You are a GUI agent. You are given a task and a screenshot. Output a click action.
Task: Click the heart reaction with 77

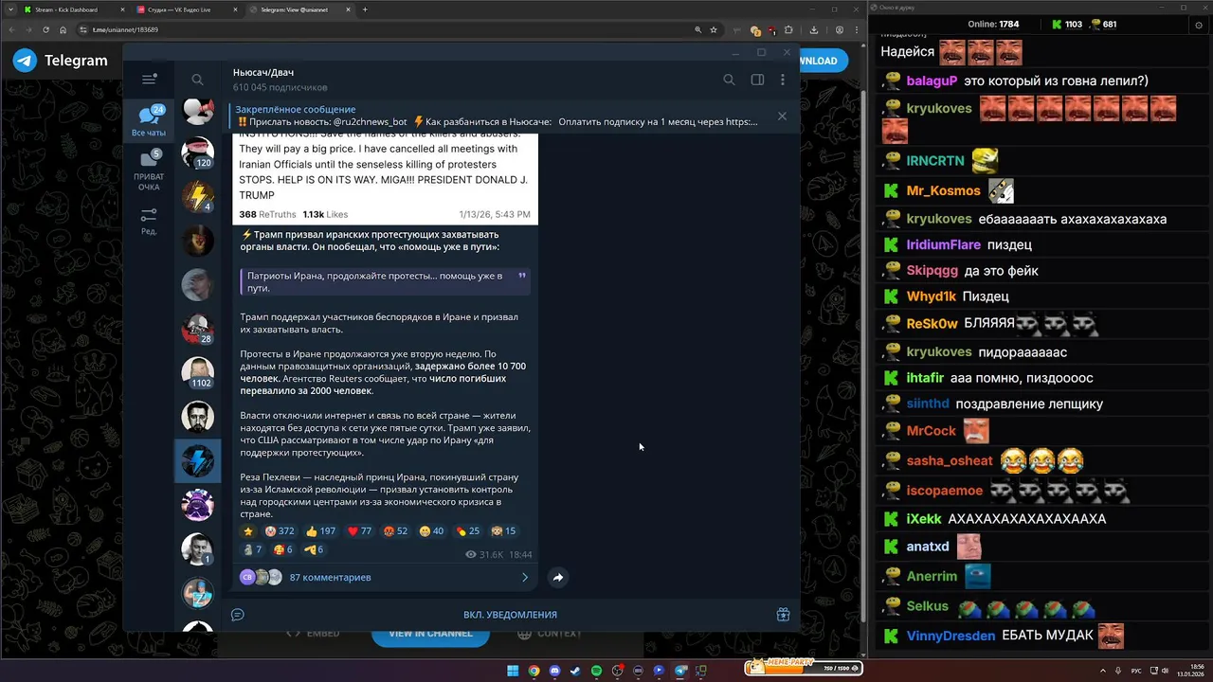coord(359,531)
